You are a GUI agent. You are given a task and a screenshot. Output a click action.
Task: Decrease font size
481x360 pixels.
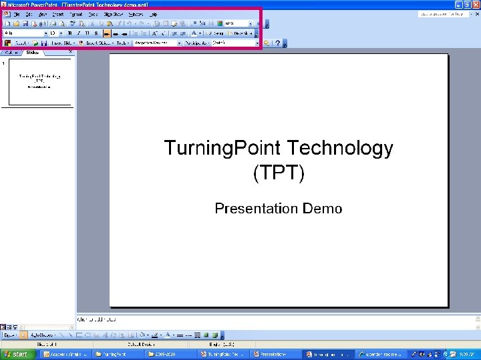(x=164, y=33)
